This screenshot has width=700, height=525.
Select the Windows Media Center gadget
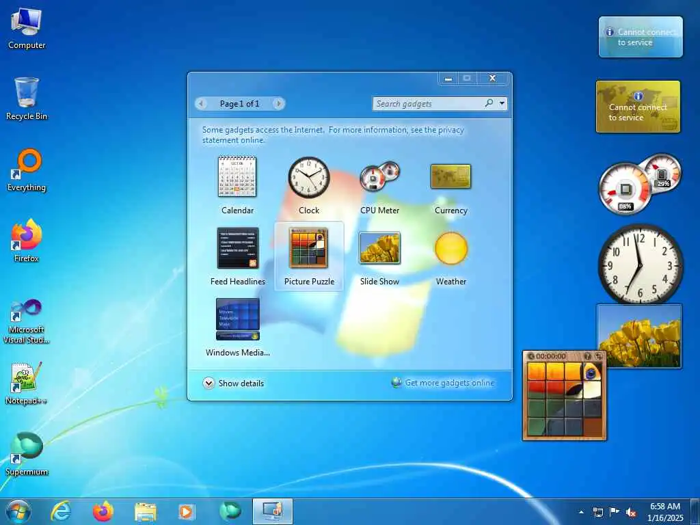pyautogui.click(x=237, y=327)
